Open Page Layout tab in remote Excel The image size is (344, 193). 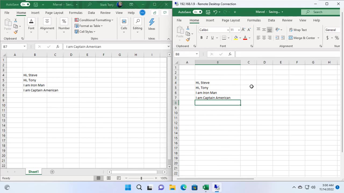pos(231,20)
